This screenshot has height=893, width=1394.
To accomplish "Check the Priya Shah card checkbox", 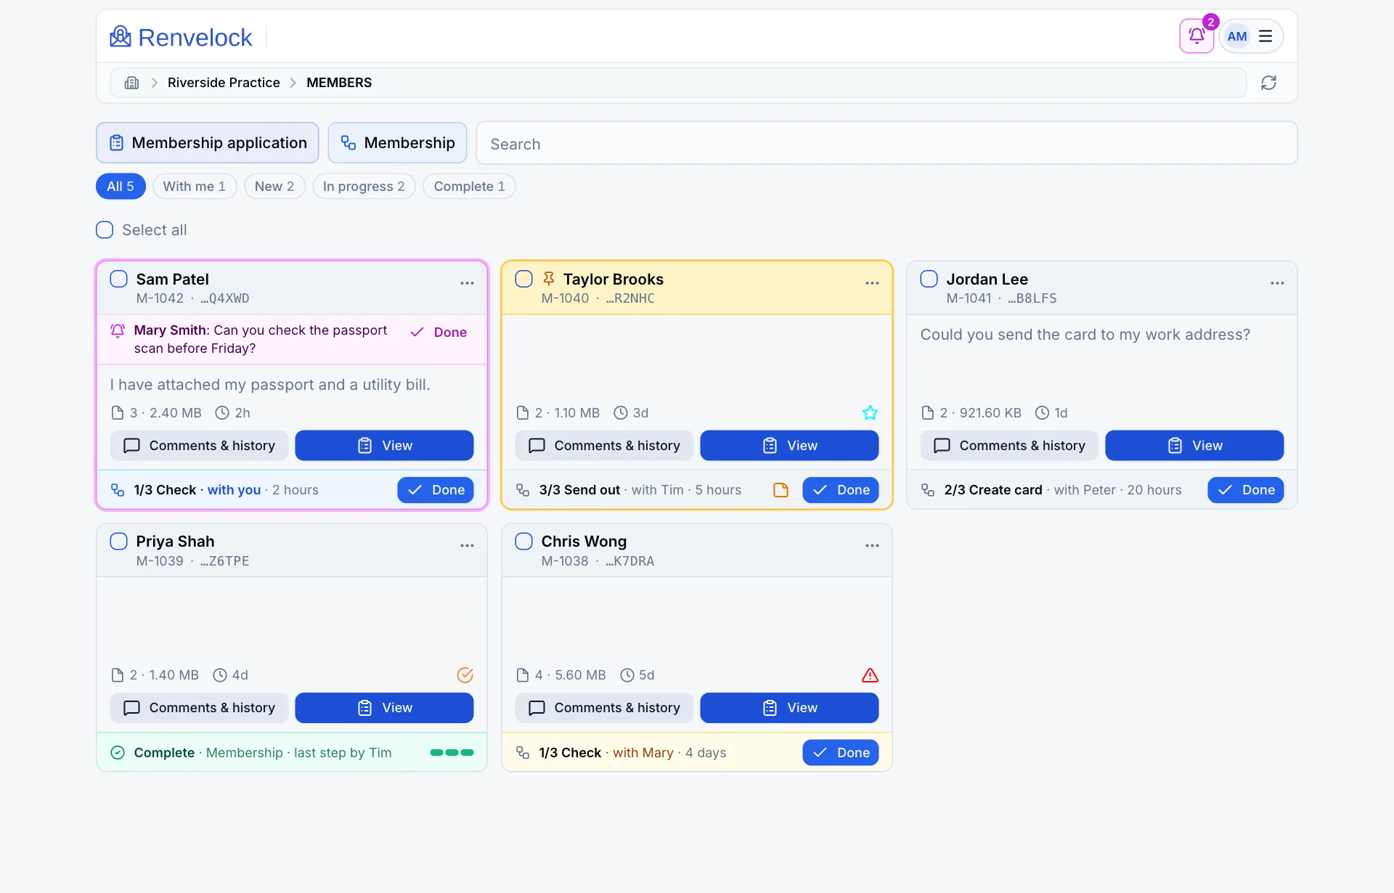I will (118, 541).
